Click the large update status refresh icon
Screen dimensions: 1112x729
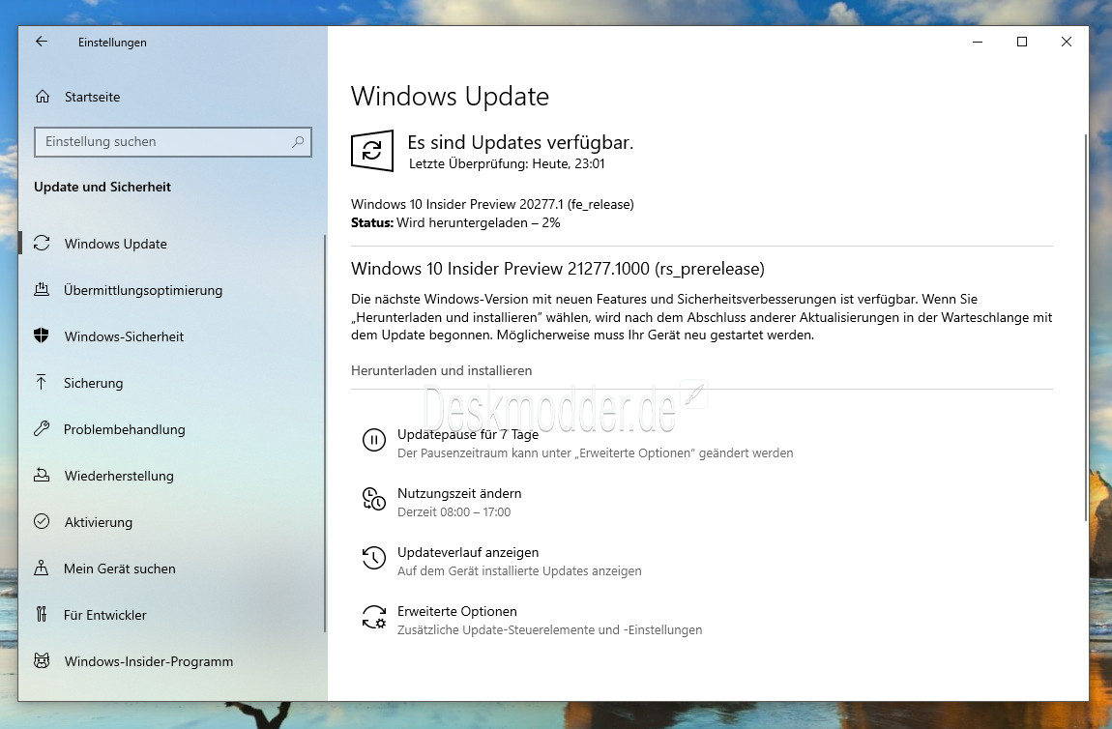(x=372, y=150)
